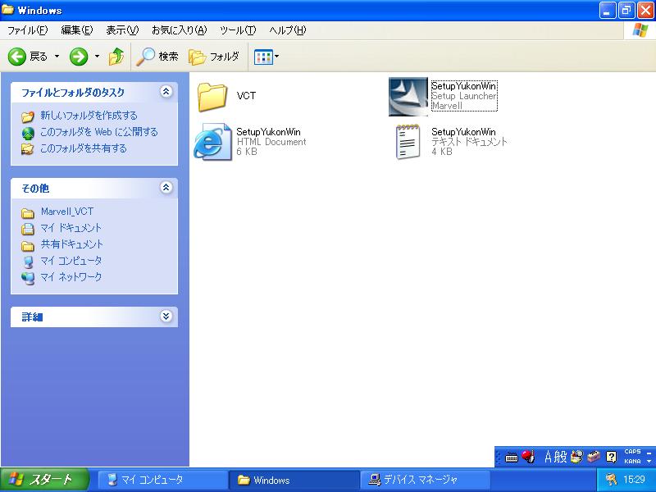Open the お気に入り(A) menu
The image size is (656, 492).
point(179,30)
